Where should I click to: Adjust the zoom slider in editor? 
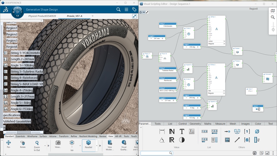pos(273,30)
